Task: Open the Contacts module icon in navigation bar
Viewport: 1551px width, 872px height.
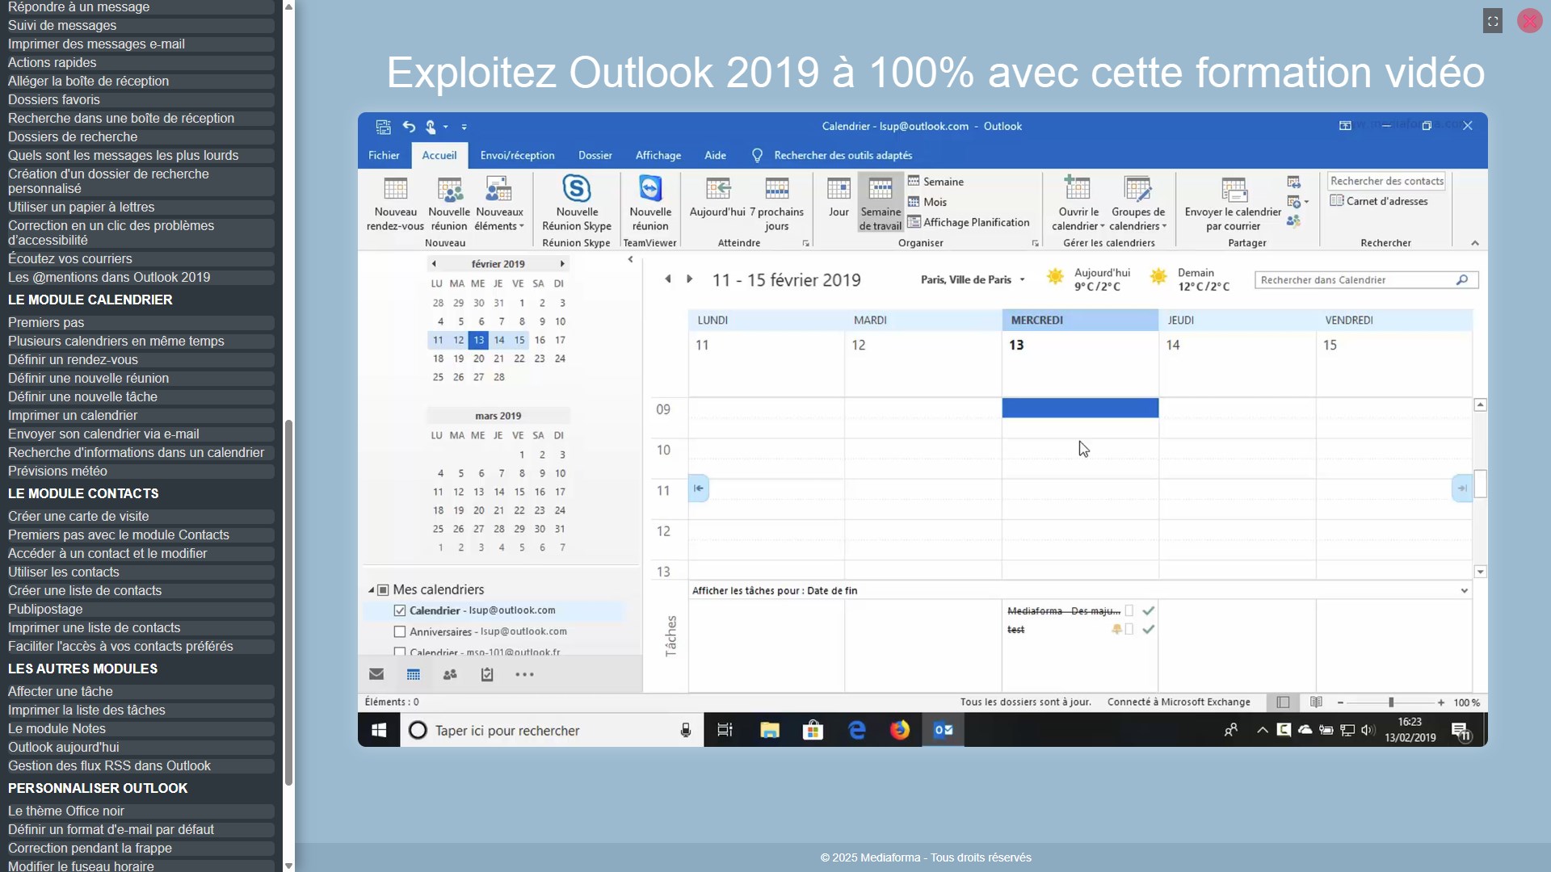Action: (450, 674)
